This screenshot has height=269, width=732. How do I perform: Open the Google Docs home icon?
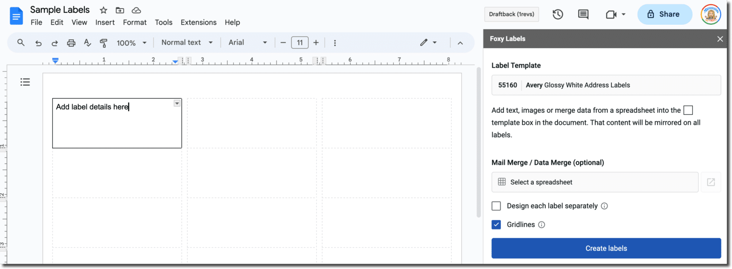click(x=17, y=16)
